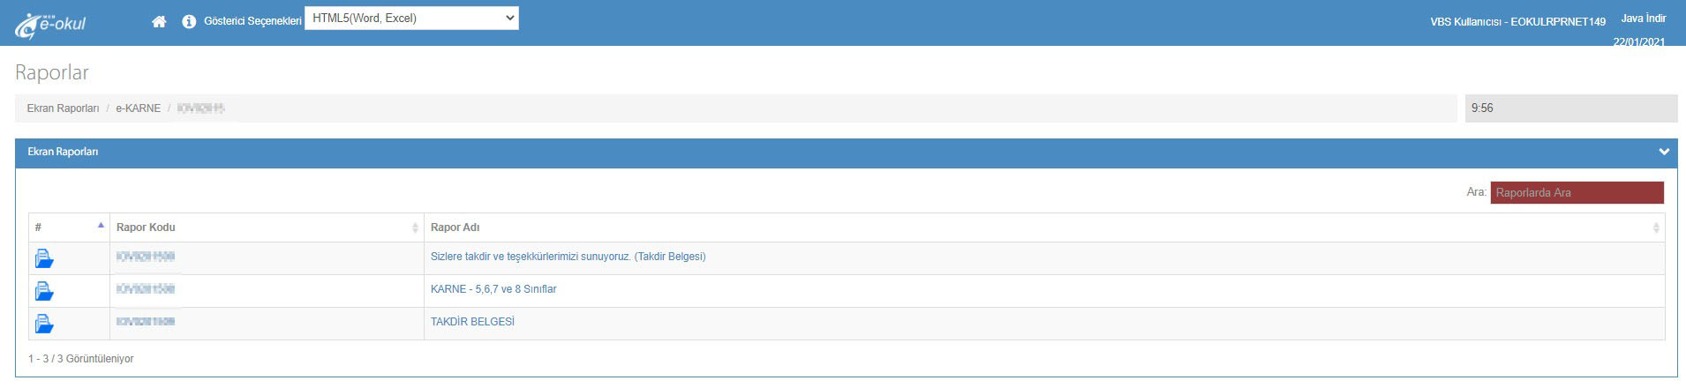Click the Java İndir link

[x=1643, y=19]
